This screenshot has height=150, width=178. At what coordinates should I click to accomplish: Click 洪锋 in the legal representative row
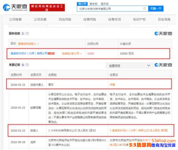(x=112, y=84)
